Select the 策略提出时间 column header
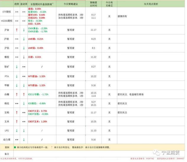187x162 pixels. pos(93,4)
